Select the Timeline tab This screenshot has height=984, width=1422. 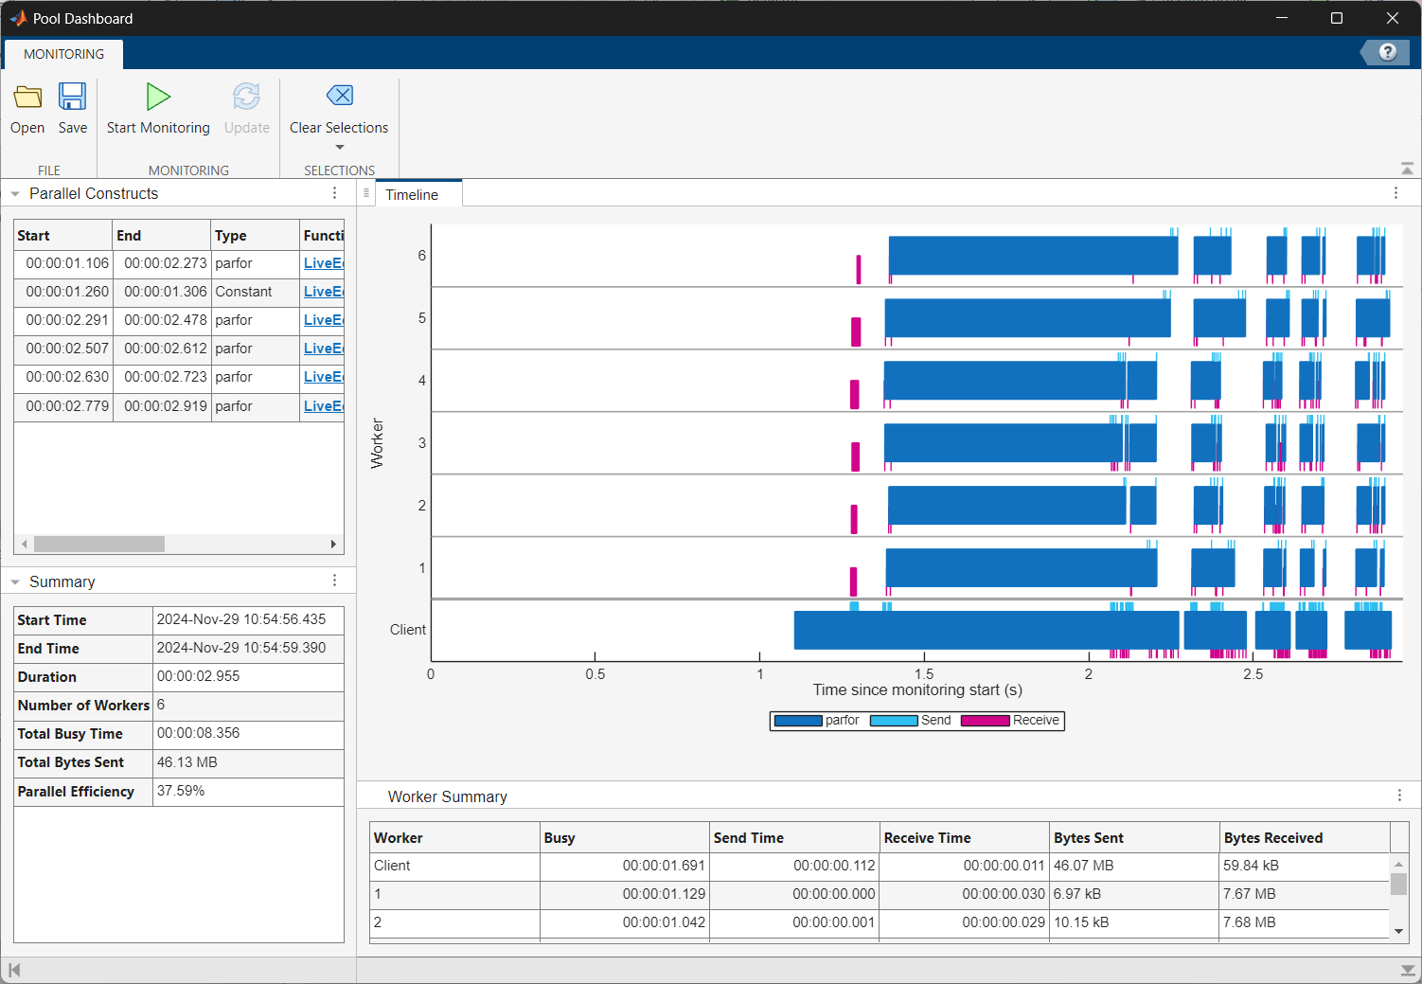click(417, 194)
